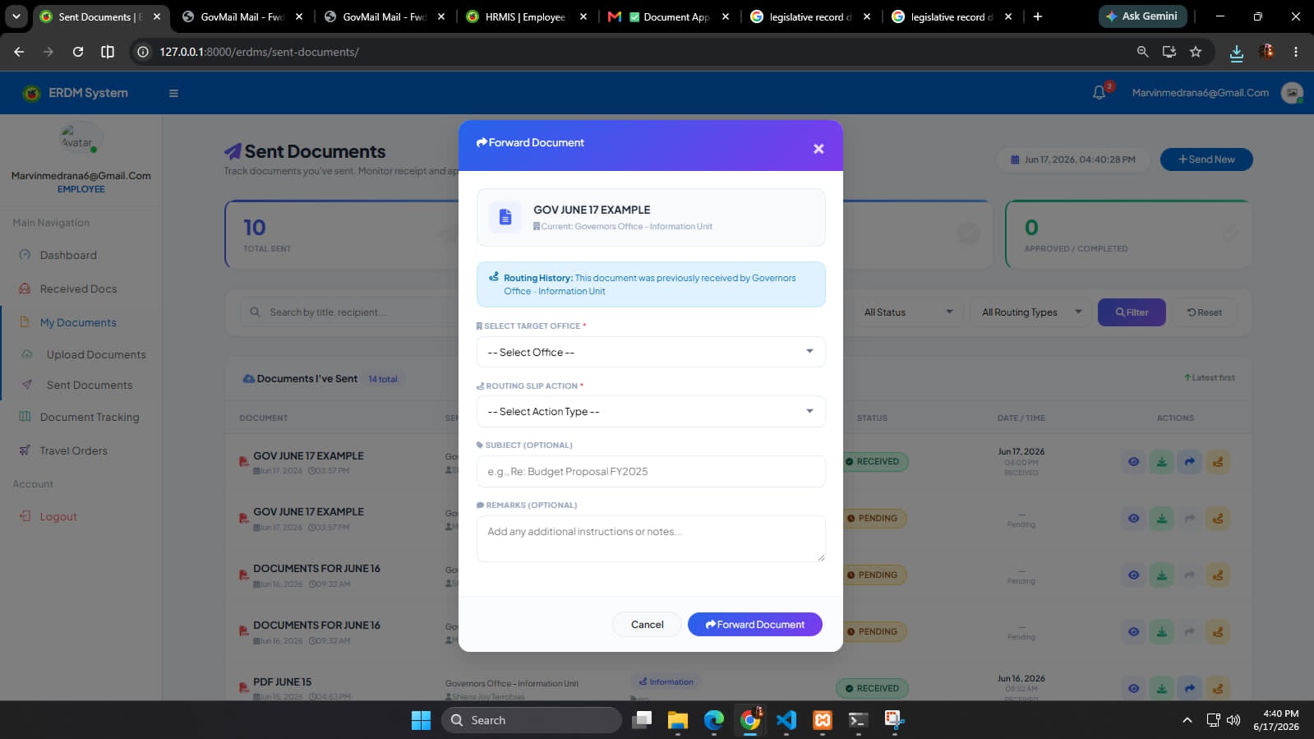Switch to the HRMIS Employee browser tab
The height and width of the screenshot is (739, 1314).
pyautogui.click(x=525, y=16)
